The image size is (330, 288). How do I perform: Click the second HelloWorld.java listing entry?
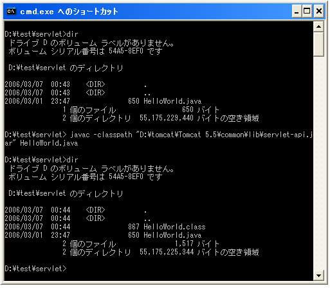pyautogui.click(x=172, y=235)
